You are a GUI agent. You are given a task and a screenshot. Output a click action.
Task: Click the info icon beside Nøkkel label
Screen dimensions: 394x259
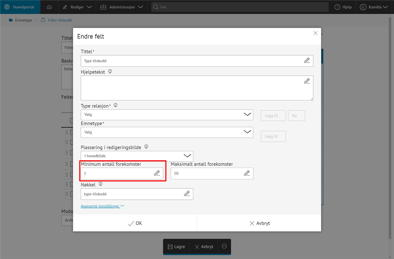coord(100,184)
